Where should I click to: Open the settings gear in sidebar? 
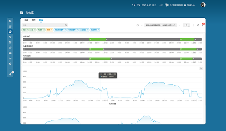pyautogui.click(x=10, y=64)
